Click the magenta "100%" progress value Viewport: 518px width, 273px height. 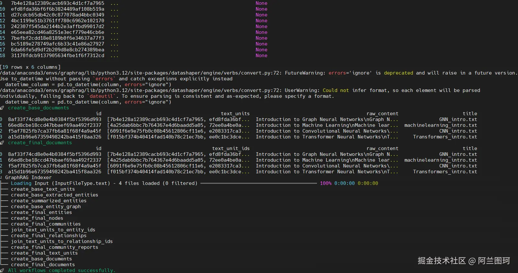[x=326, y=183]
